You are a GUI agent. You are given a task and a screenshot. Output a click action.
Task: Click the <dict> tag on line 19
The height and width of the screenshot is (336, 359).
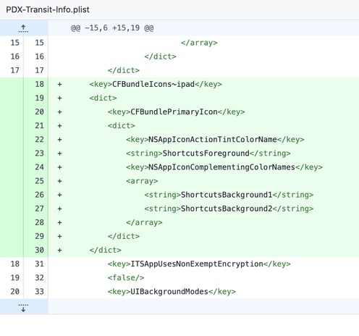tap(103, 98)
